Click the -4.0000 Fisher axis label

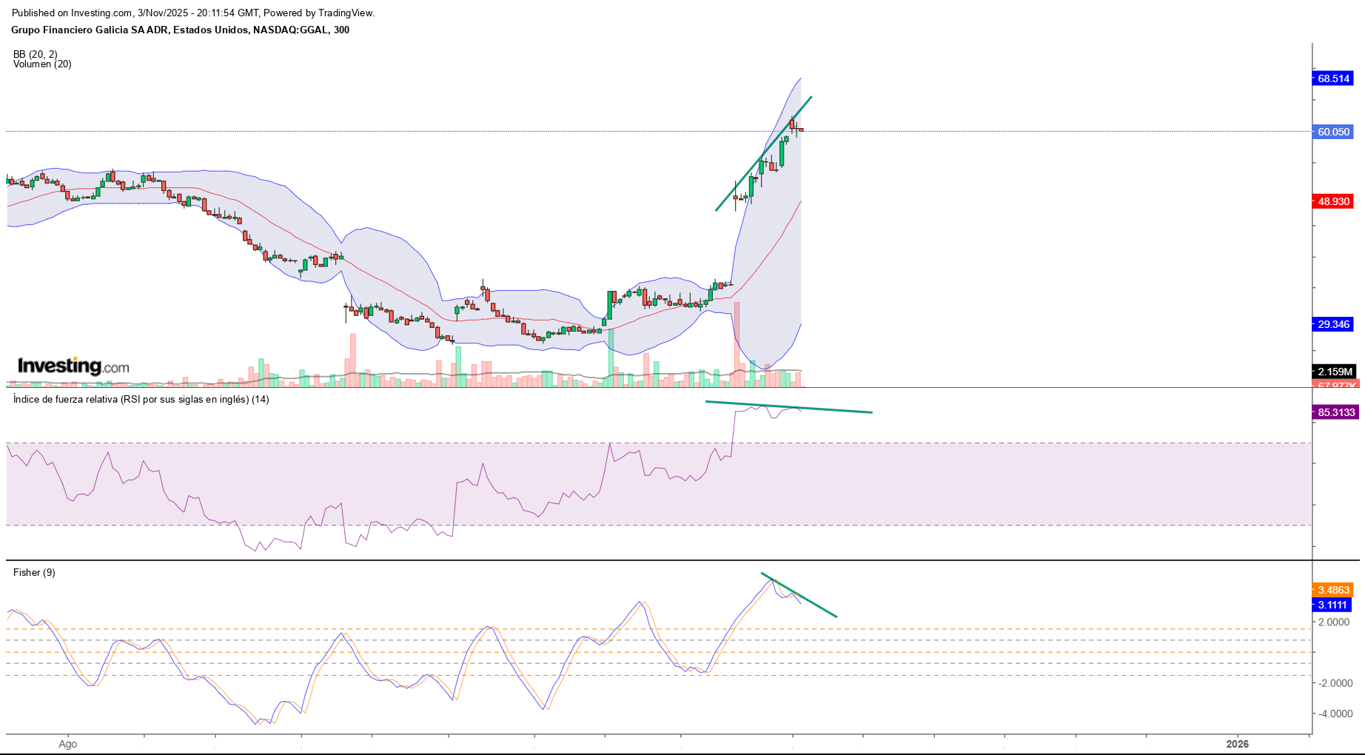1337,714
